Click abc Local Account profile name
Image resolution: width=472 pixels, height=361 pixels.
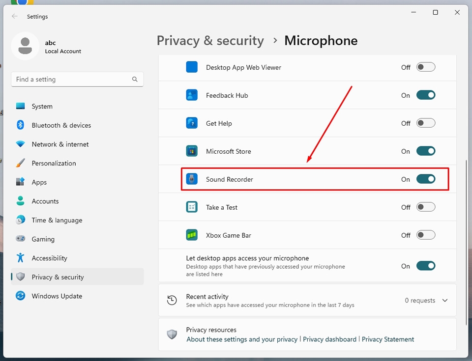[63, 47]
